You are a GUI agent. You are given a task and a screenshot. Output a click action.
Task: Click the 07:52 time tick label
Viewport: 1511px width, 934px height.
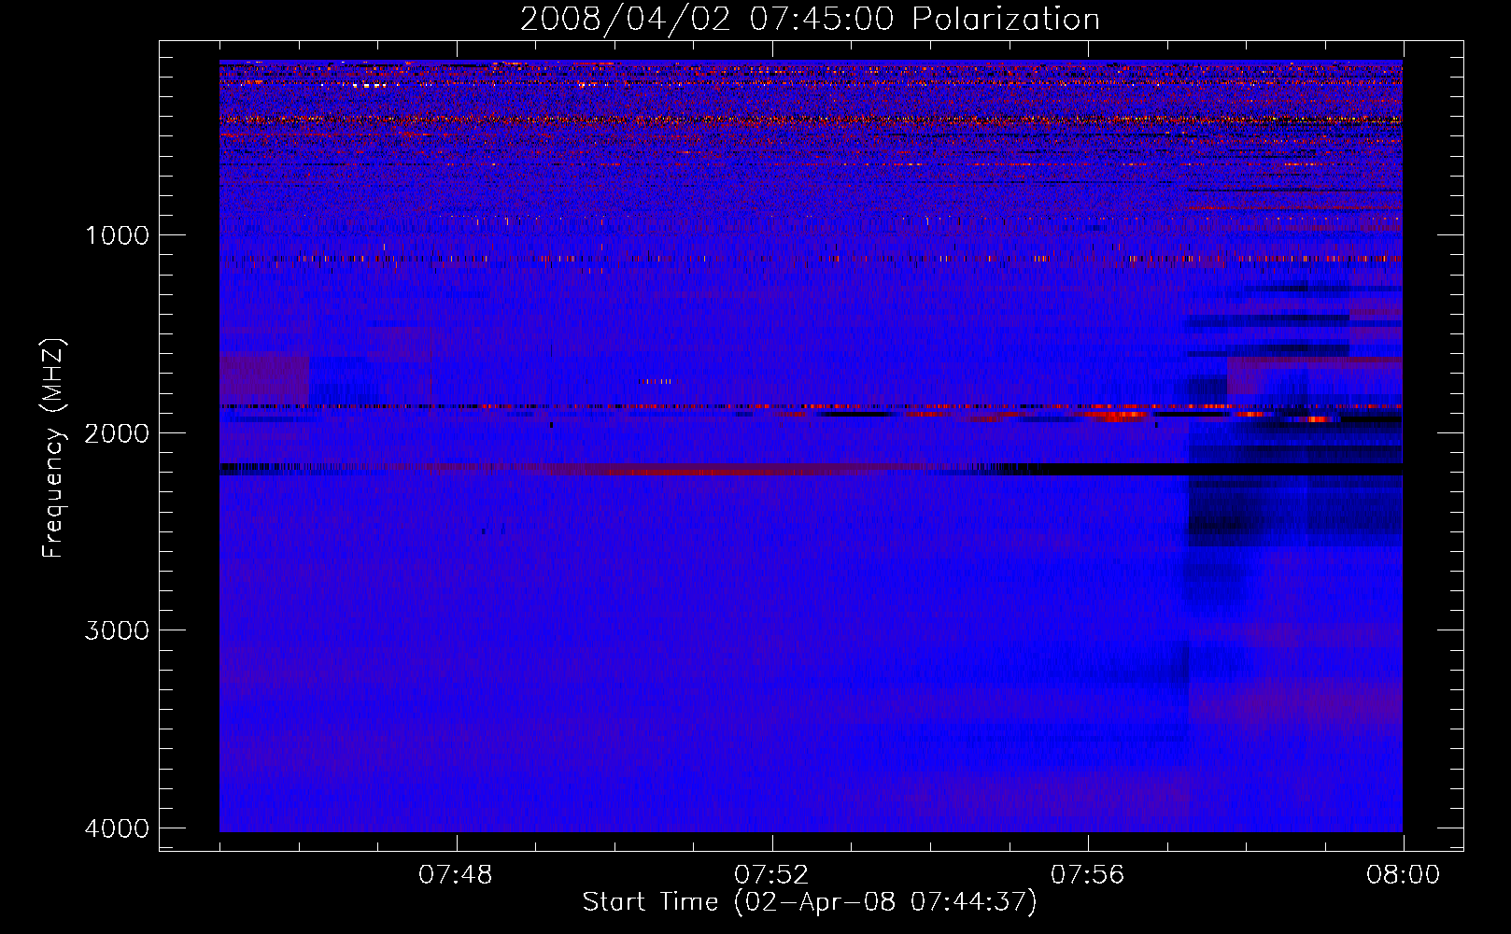[771, 875]
